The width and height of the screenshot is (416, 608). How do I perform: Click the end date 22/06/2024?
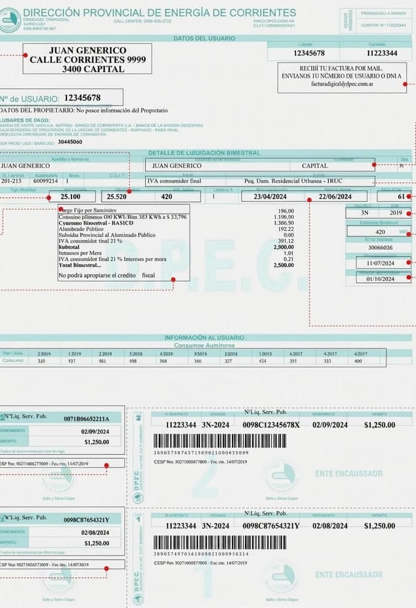point(335,196)
